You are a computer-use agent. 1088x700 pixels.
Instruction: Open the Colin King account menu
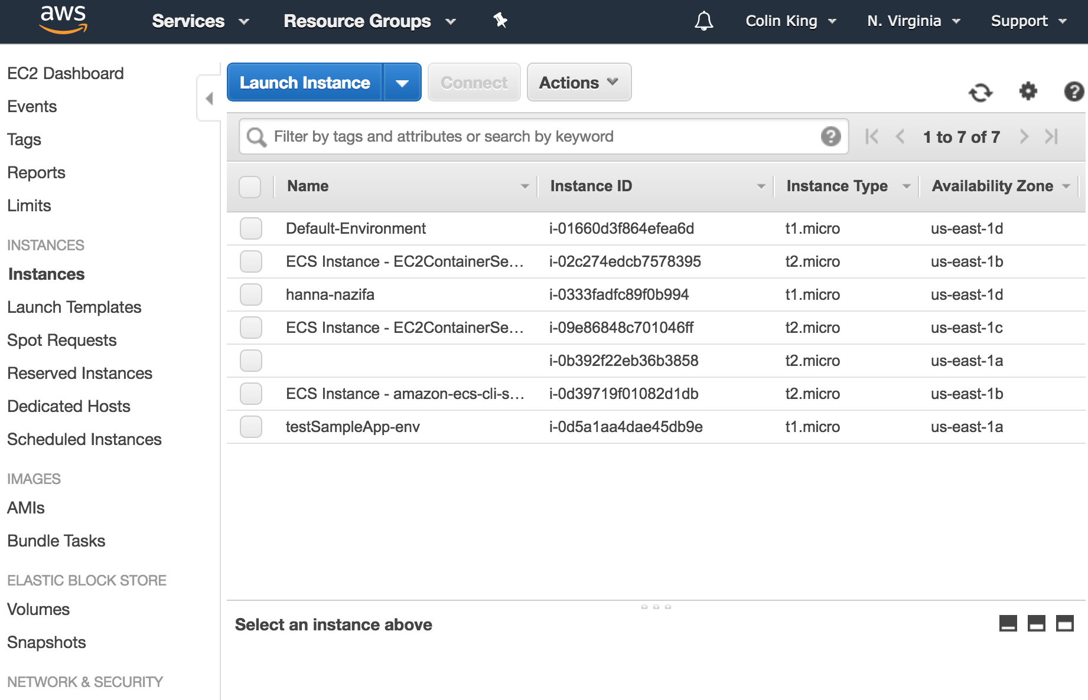click(791, 21)
